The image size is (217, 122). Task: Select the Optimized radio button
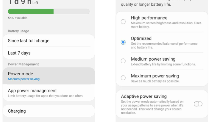pyautogui.click(x=123, y=43)
